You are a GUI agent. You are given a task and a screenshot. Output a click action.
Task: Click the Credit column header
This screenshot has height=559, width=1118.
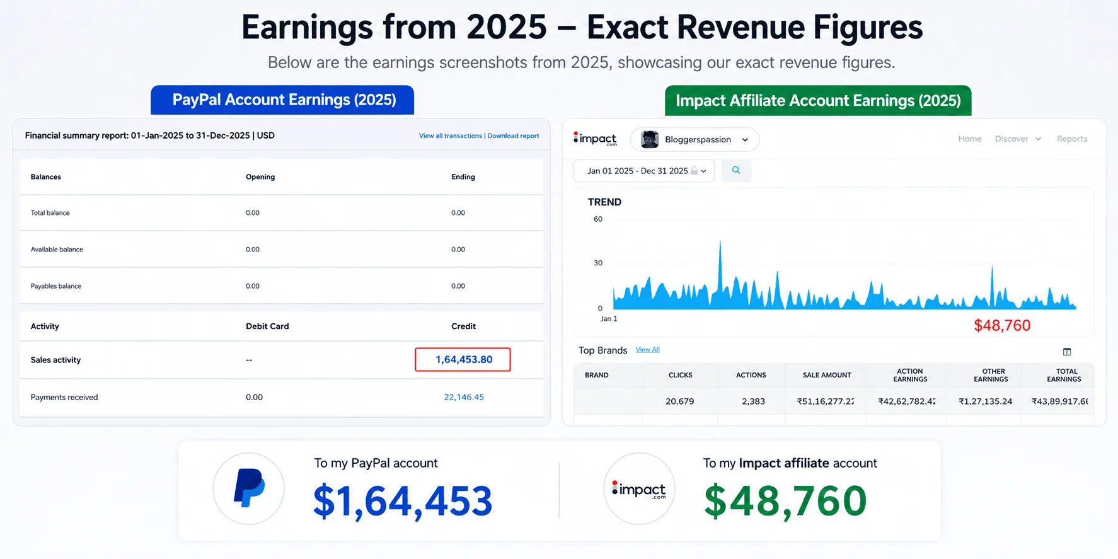tap(463, 326)
